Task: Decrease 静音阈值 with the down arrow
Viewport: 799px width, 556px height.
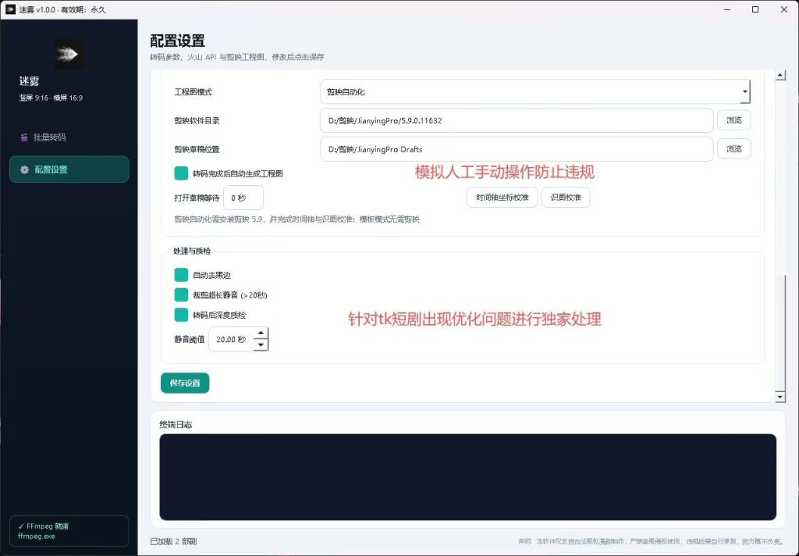Action: click(x=261, y=345)
